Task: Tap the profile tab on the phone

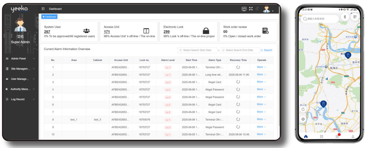Action: pyautogui.click(x=353, y=136)
